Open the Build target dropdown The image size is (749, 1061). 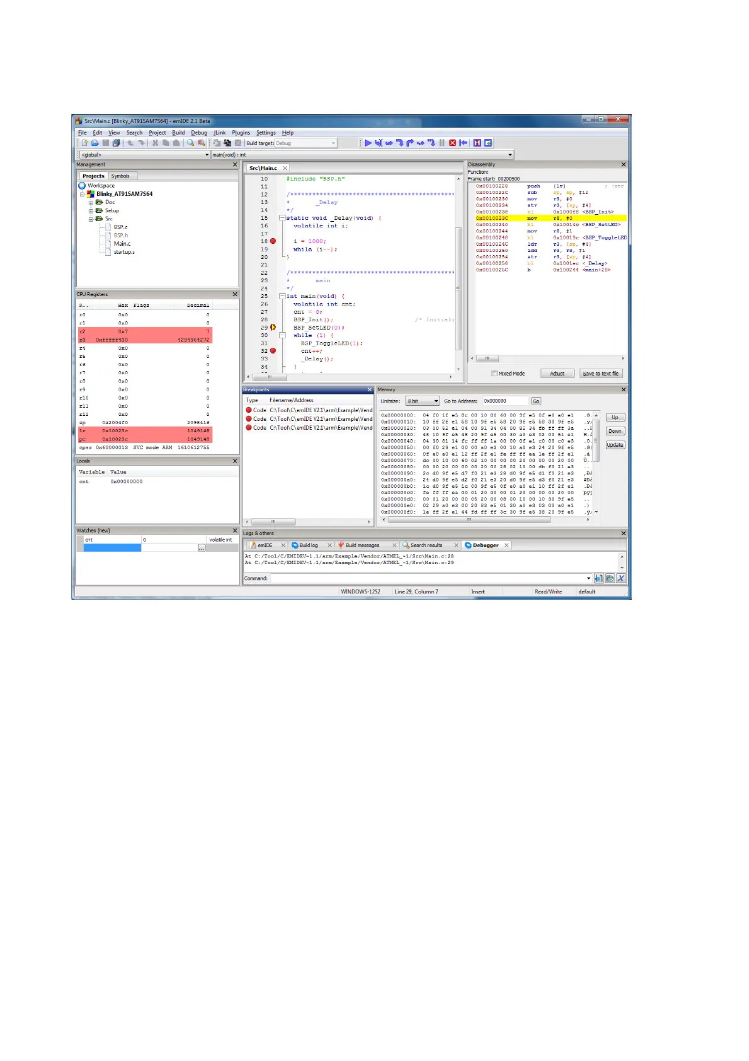coord(306,143)
